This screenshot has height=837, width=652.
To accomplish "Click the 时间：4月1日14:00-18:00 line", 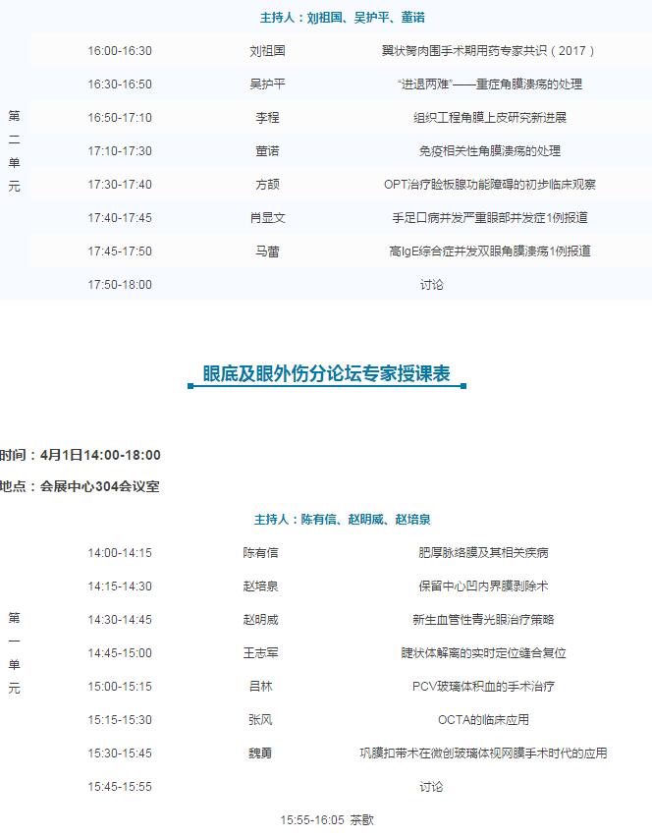I will (81, 455).
